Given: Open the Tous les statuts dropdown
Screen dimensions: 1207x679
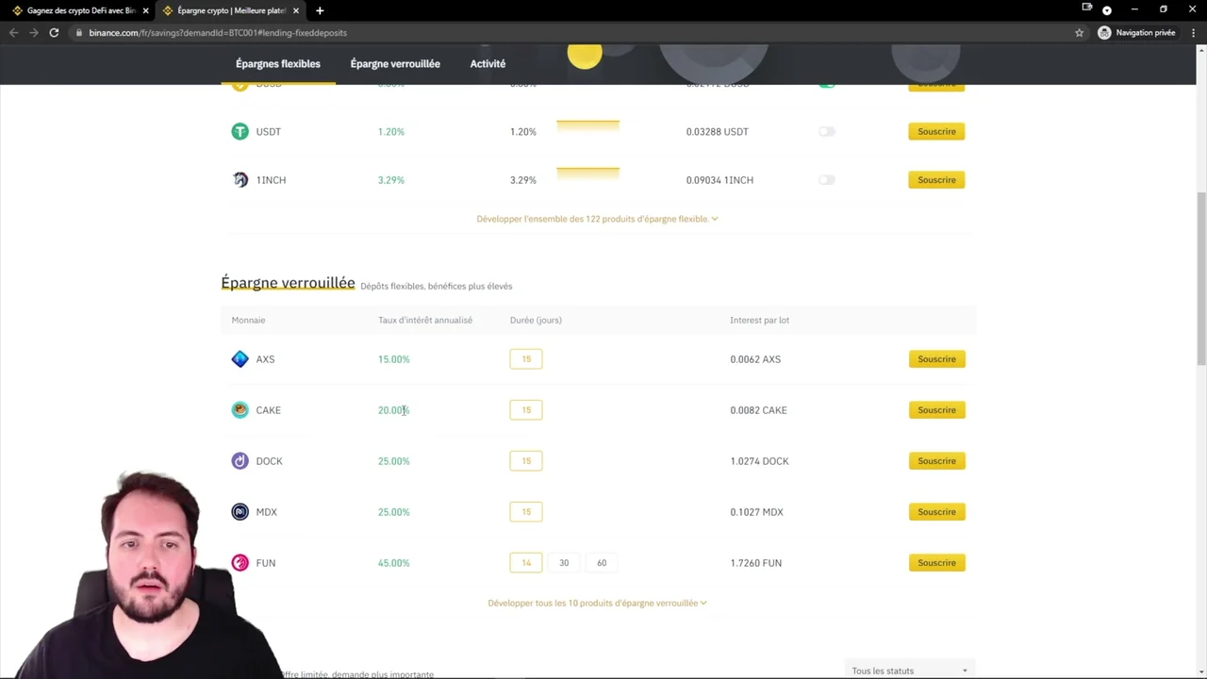Looking at the screenshot, I should pos(909,671).
